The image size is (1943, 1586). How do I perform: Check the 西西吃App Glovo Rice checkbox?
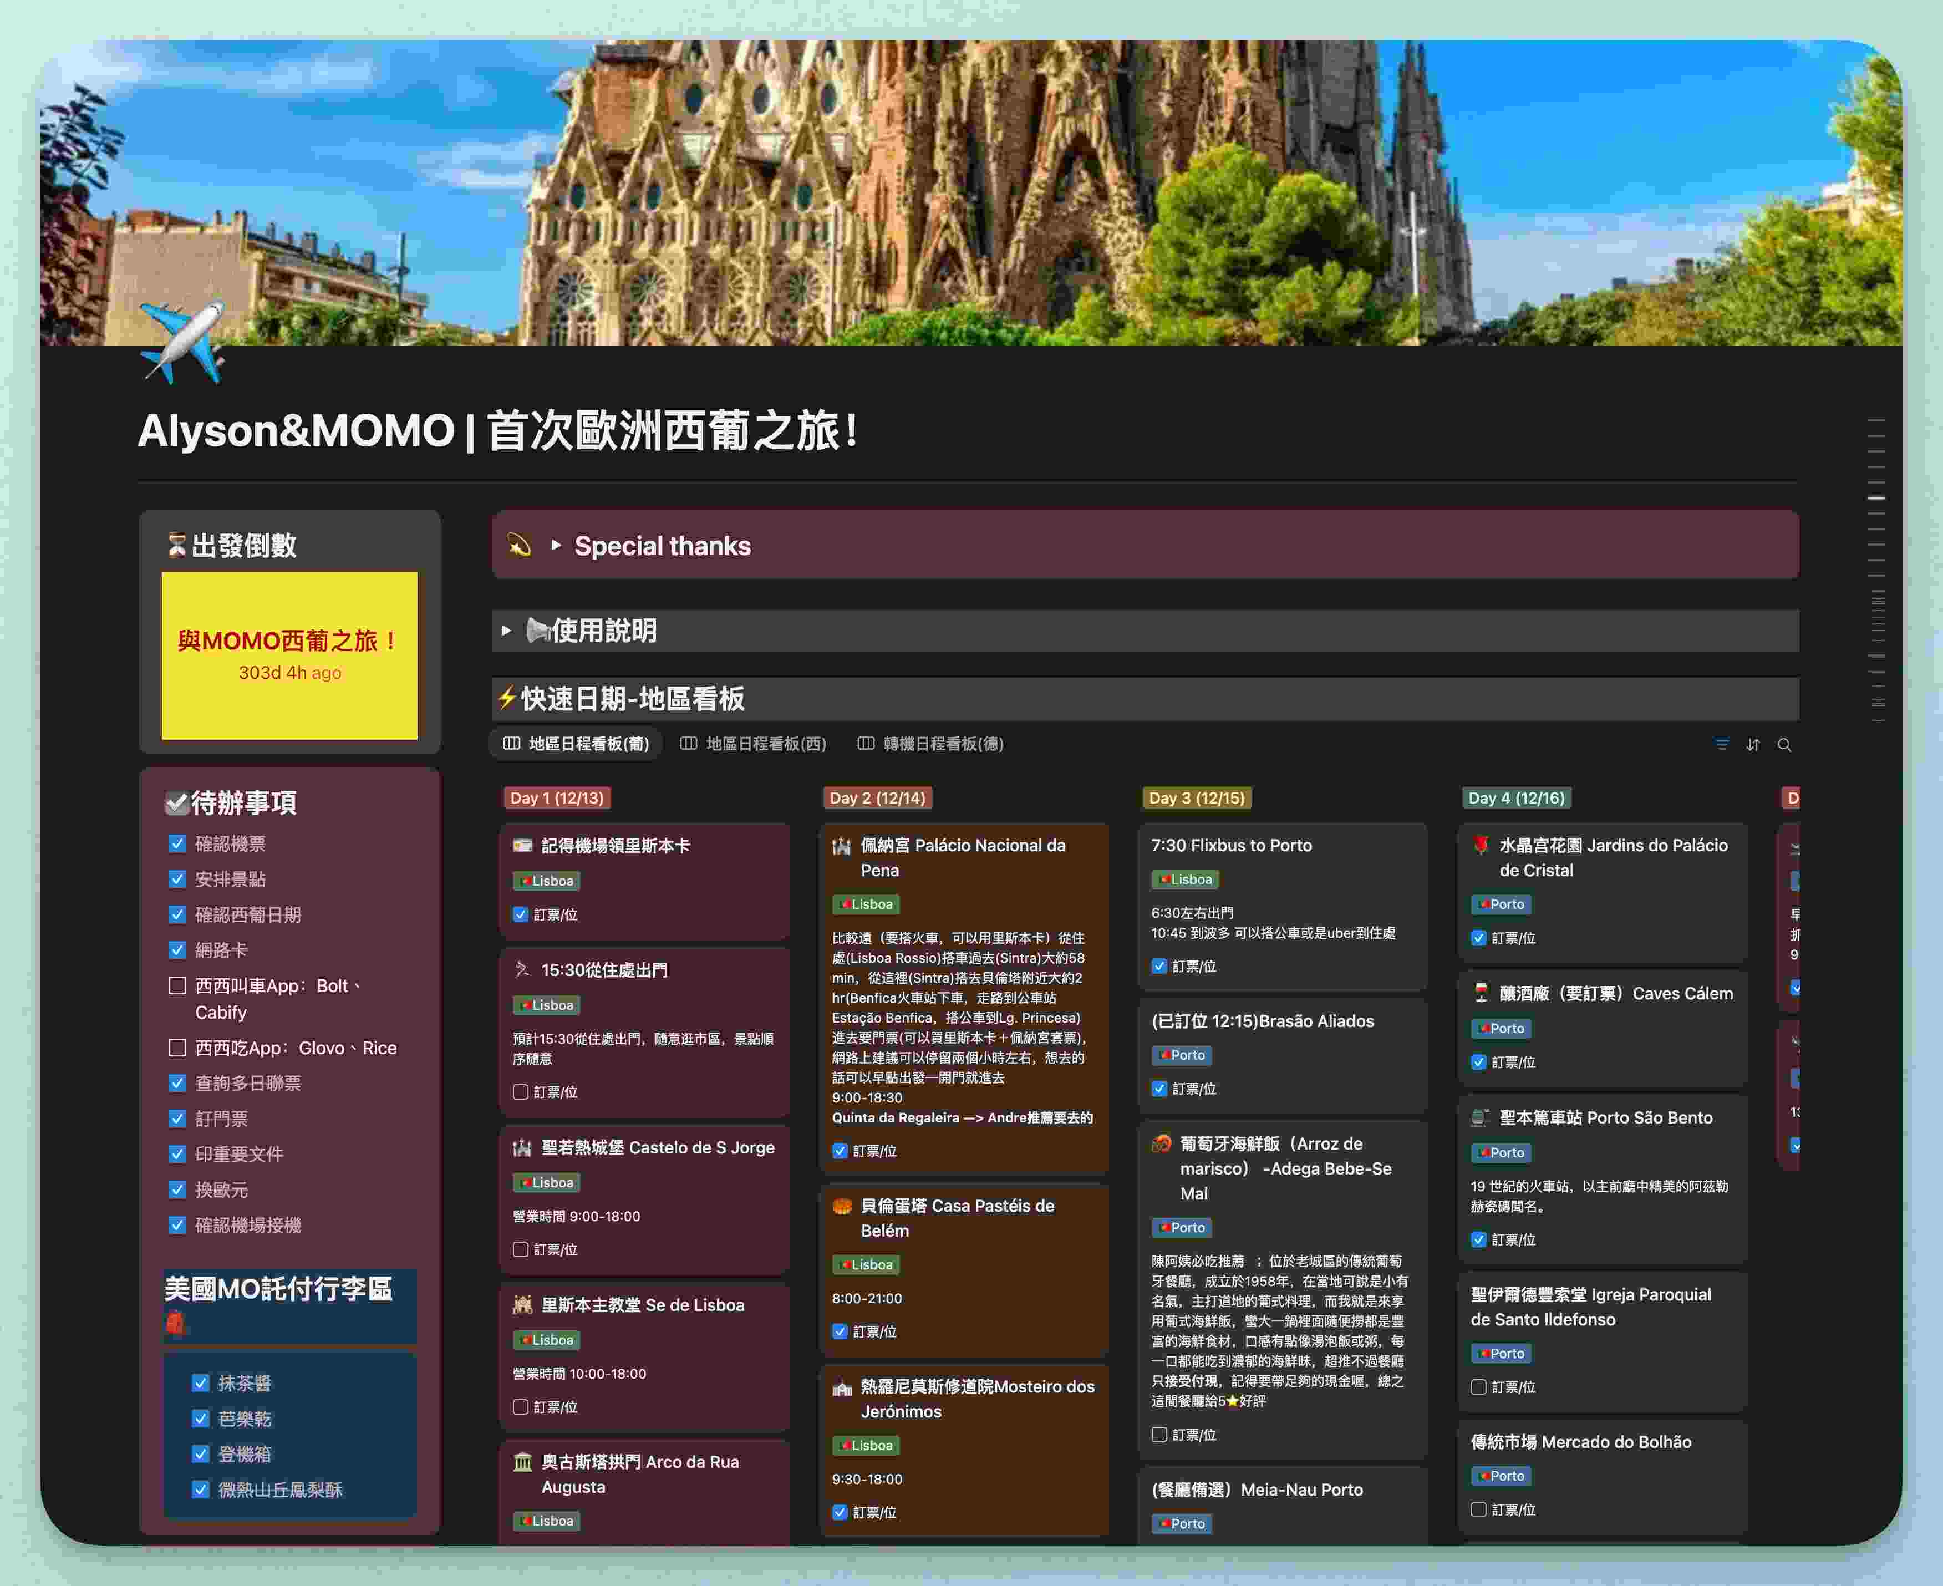click(178, 1048)
